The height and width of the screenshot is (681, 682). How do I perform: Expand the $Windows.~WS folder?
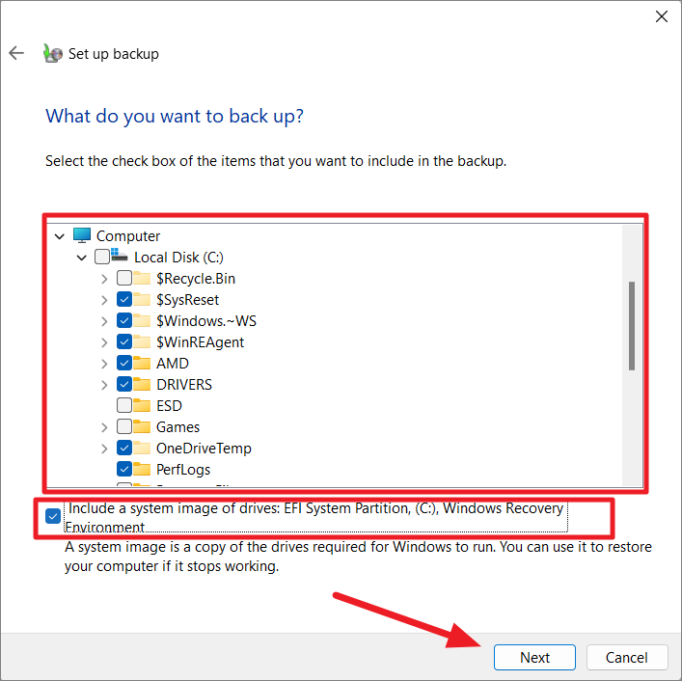click(104, 321)
